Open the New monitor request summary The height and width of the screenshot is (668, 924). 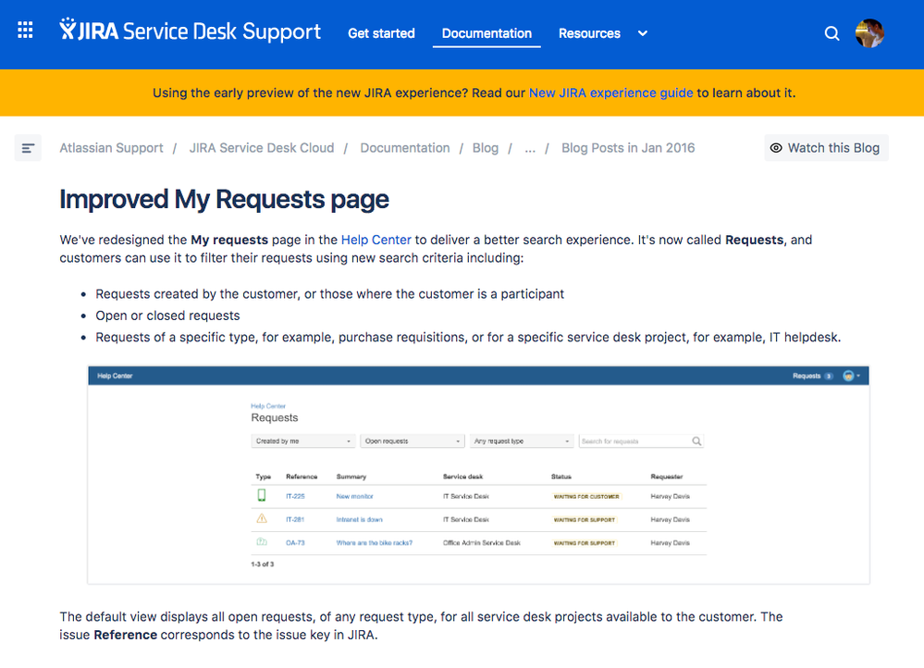pyautogui.click(x=355, y=497)
